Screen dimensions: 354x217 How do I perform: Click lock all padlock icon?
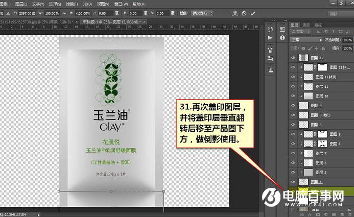tap(323, 49)
